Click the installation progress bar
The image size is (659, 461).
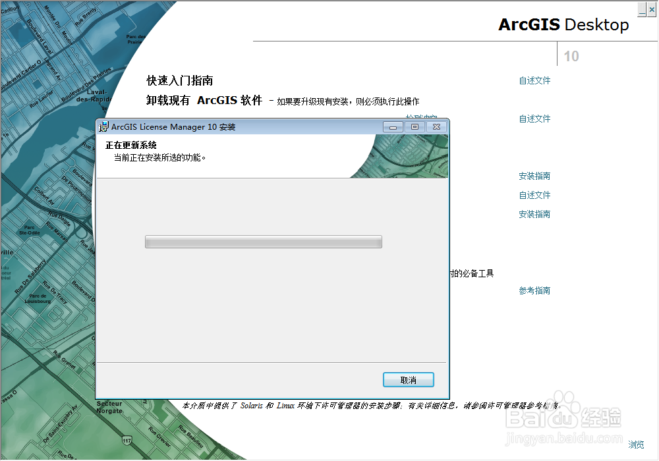tap(264, 242)
